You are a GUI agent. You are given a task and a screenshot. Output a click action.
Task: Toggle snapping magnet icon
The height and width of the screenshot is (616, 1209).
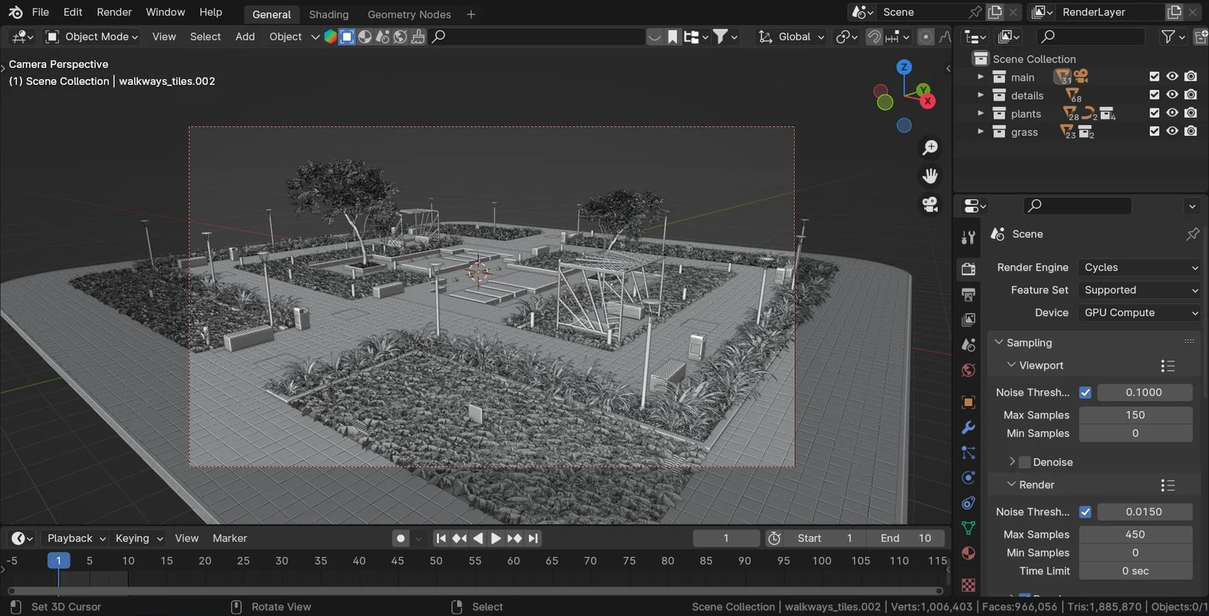[874, 36]
